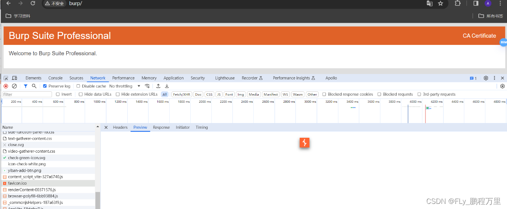Screen dimensions: 507x209
Task: Check Blocked requests
Action: pos(379,94)
